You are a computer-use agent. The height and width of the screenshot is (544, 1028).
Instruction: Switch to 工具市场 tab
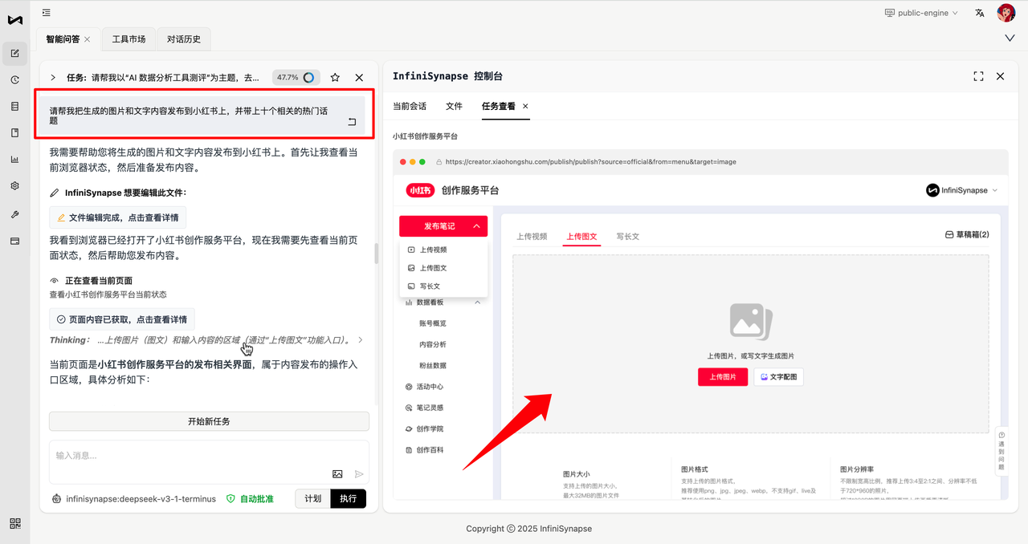(x=128, y=39)
